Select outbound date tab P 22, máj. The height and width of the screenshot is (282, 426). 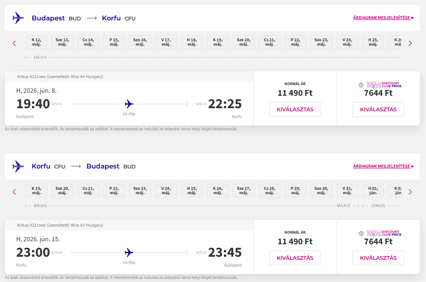(295, 42)
